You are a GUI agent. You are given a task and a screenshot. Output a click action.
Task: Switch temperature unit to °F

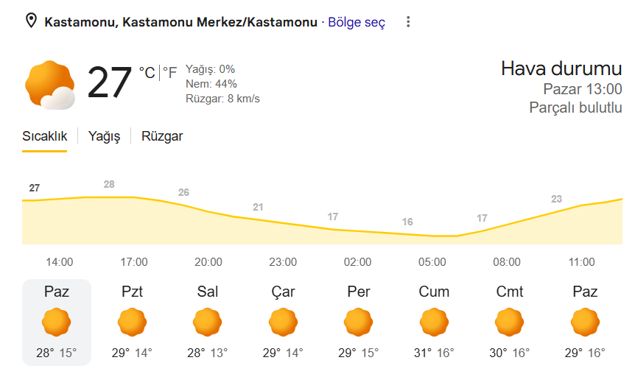point(169,73)
